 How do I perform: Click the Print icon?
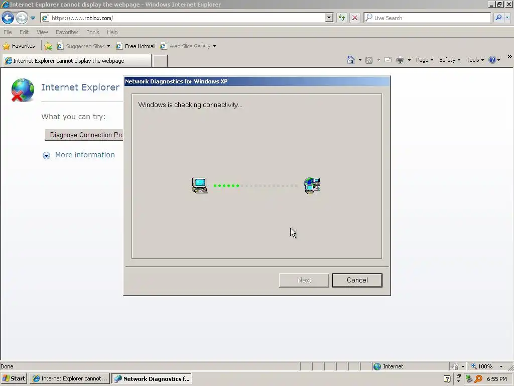400,60
